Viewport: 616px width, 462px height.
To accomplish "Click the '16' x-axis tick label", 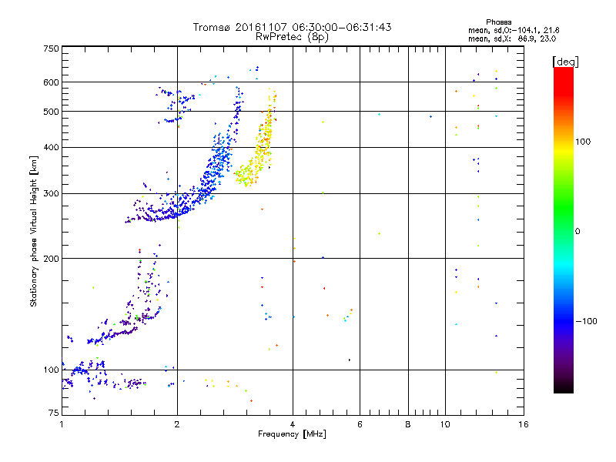I will [524, 424].
